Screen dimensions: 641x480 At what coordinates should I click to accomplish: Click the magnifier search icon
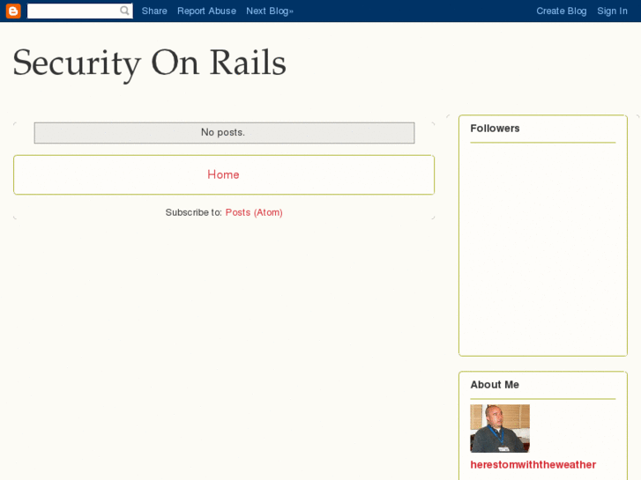(x=124, y=11)
